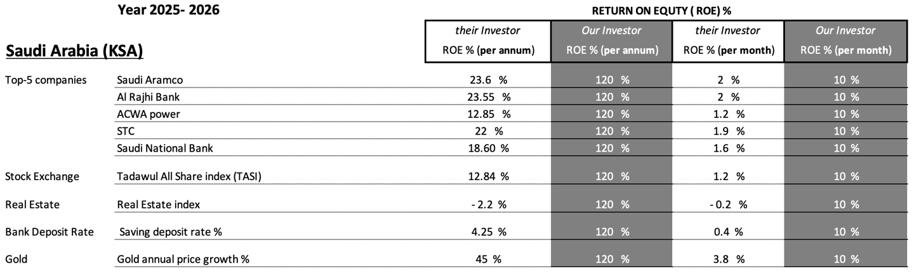Click the Saudi Arabia (KSA) heading
Screen dimensions: 914x274
coord(74,49)
